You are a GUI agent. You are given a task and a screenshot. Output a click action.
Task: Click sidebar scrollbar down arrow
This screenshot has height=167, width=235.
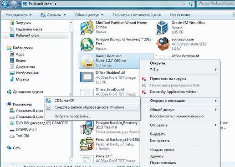tap(71, 160)
